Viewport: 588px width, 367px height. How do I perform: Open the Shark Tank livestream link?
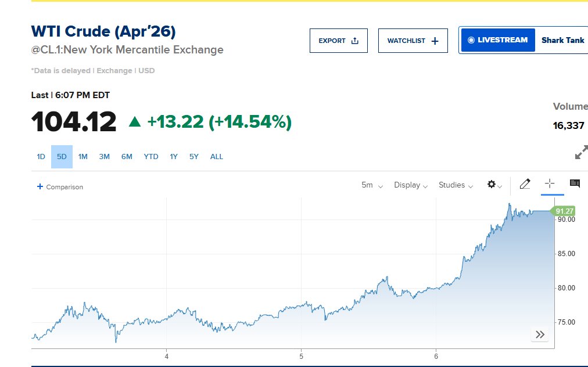(562, 40)
